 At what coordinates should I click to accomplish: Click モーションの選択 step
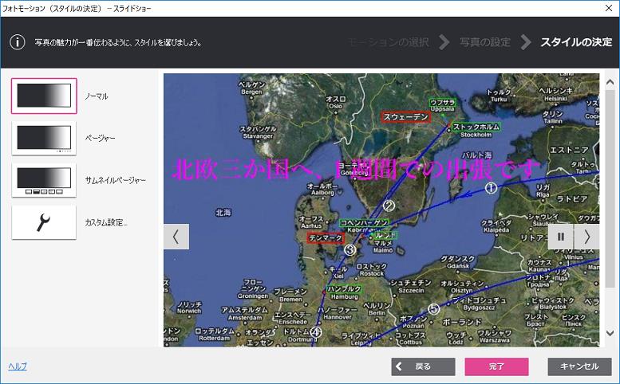tap(389, 42)
